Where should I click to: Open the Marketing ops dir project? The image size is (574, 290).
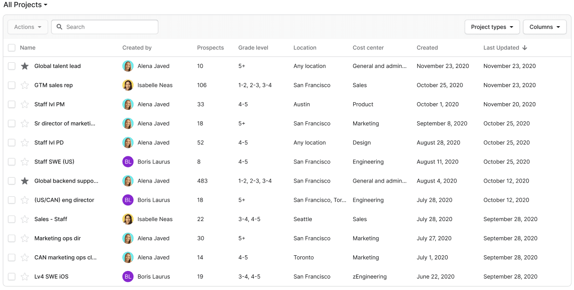pos(55,238)
